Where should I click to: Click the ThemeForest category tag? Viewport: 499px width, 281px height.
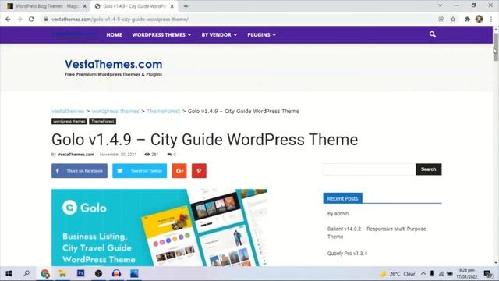(102, 122)
